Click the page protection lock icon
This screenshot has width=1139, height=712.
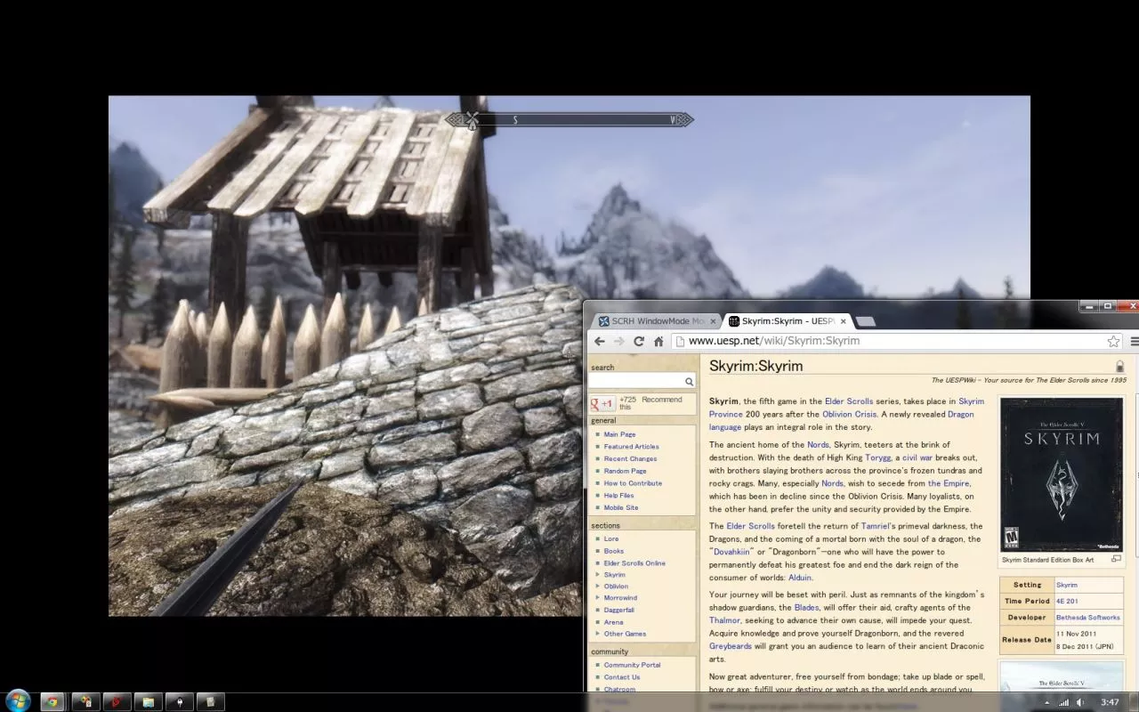click(x=1119, y=366)
